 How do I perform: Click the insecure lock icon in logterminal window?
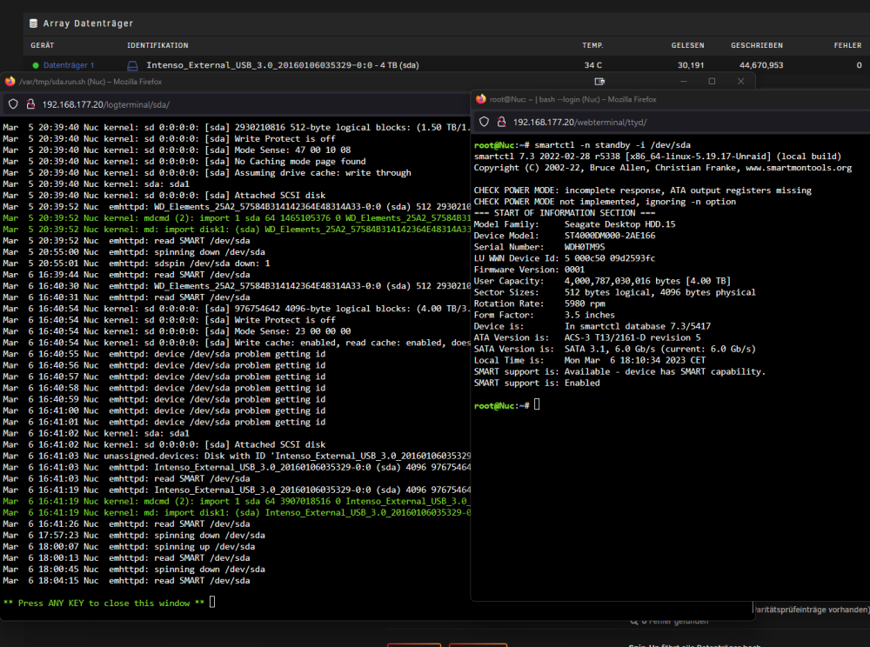point(31,104)
